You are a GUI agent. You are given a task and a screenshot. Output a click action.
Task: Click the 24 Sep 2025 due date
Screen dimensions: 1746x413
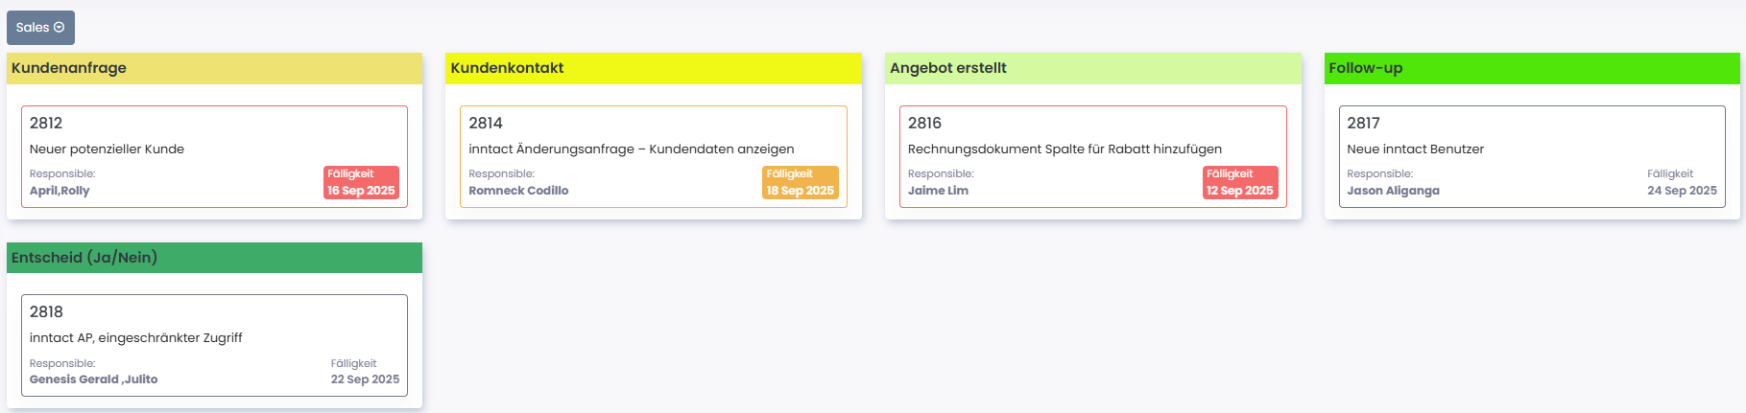[1682, 191]
